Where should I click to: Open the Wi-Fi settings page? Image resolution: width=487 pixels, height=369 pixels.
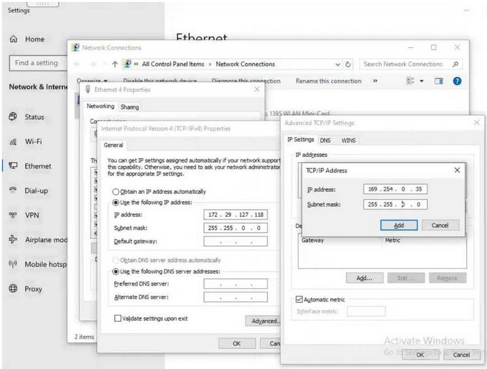click(x=33, y=142)
